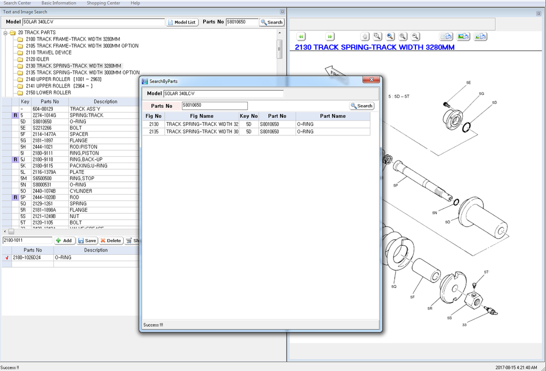546x371 pixels.
Task: Select 2141 UPPER ROLLER [2964 ~ ]
Action: 59,86
